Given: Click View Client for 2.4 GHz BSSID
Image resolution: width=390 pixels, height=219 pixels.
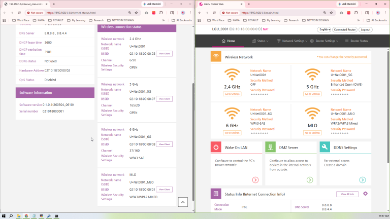Looking at the screenshot, I should click(x=164, y=54).
